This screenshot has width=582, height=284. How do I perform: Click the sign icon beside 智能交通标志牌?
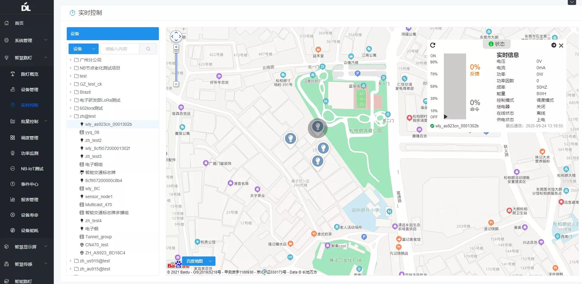[82, 172]
